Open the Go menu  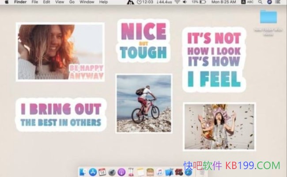tap(72, 2)
